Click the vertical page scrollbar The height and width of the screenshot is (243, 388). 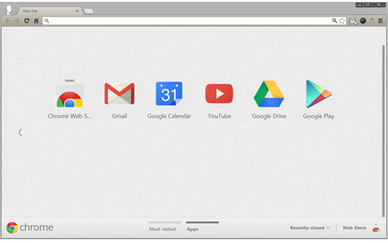(384, 131)
